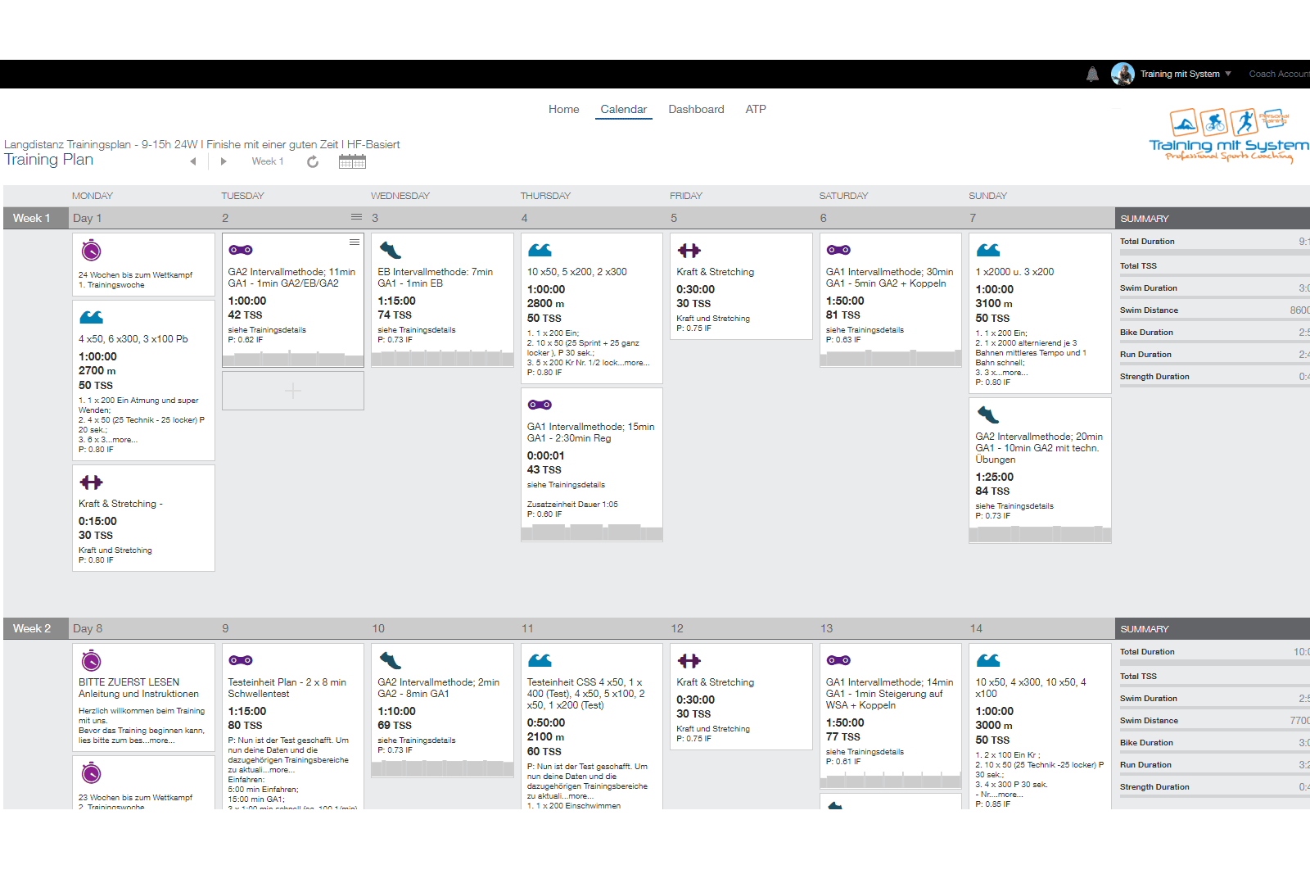Click the notification bell icon
The image size is (1310, 874).
1092,75
